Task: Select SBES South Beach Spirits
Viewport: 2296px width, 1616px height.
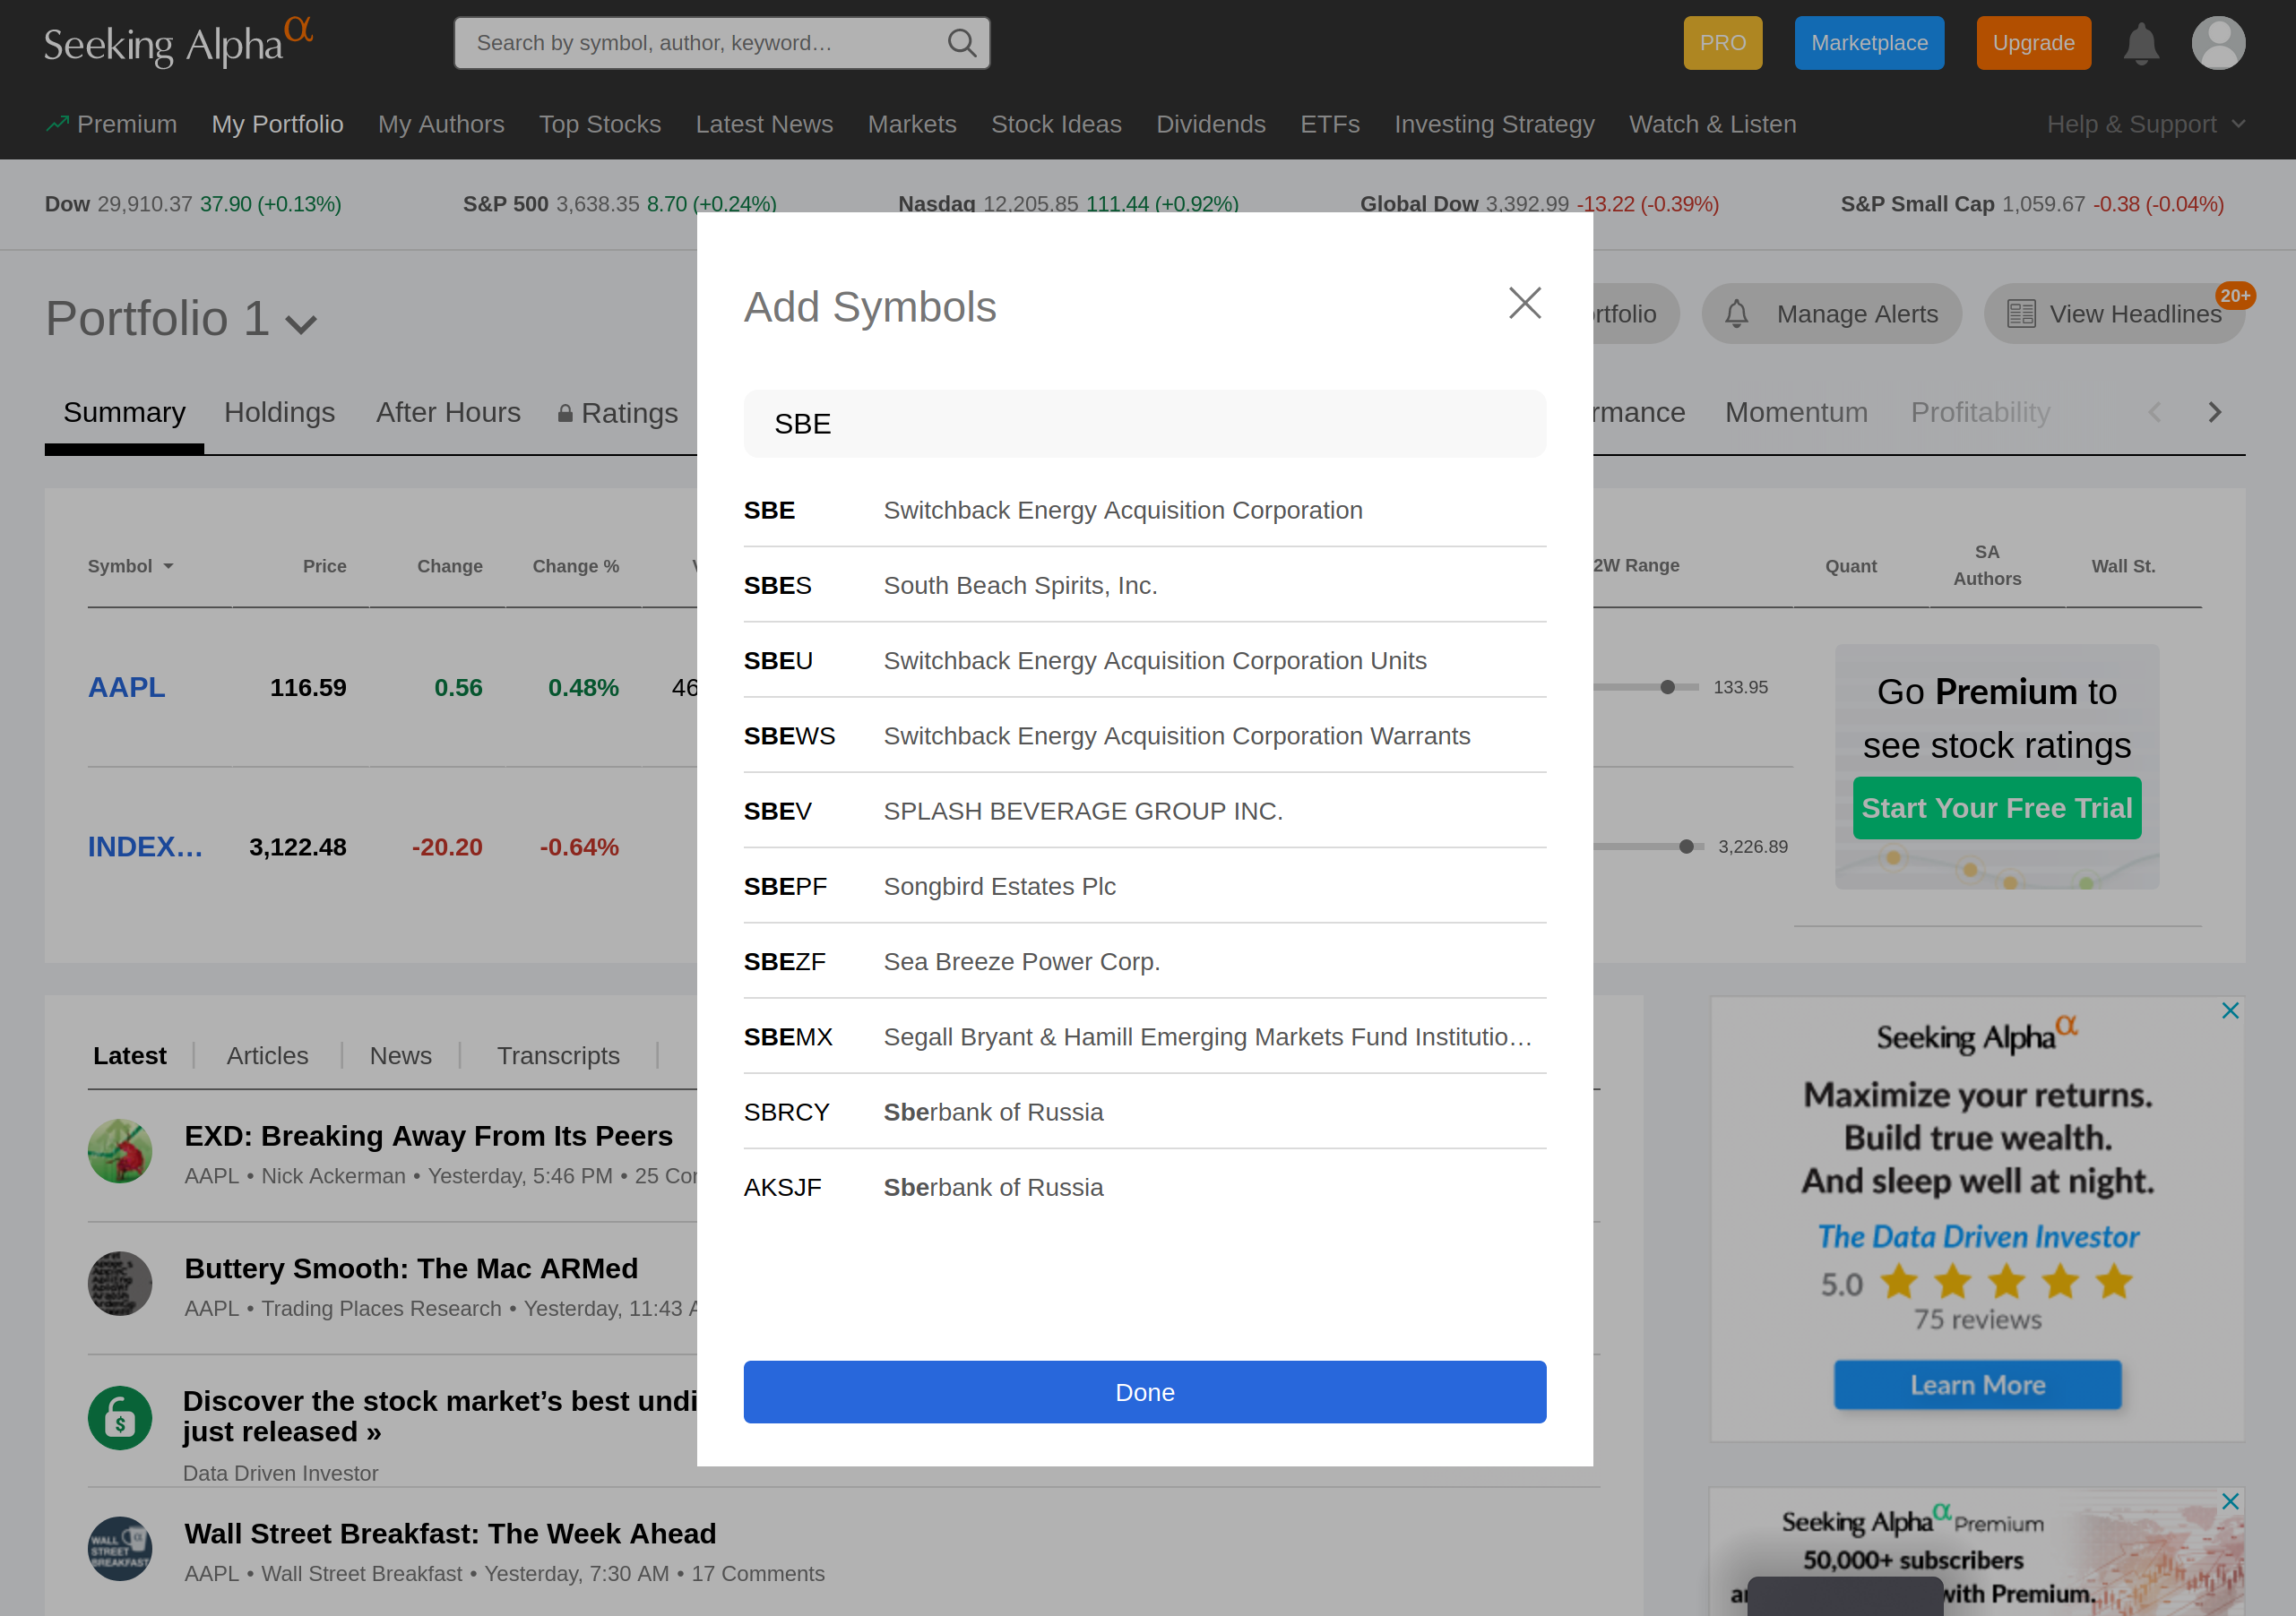Action: [x=1144, y=585]
